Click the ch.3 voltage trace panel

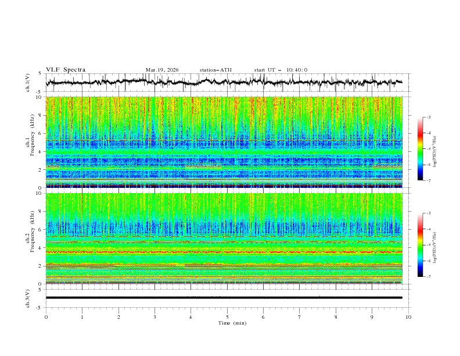coord(228,298)
